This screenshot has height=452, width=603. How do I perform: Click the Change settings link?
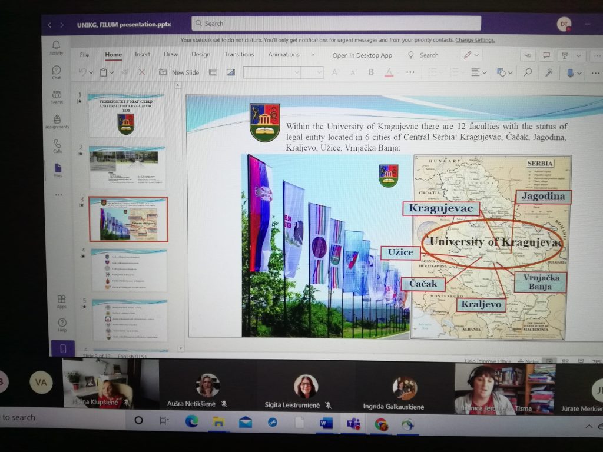[475, 40]
